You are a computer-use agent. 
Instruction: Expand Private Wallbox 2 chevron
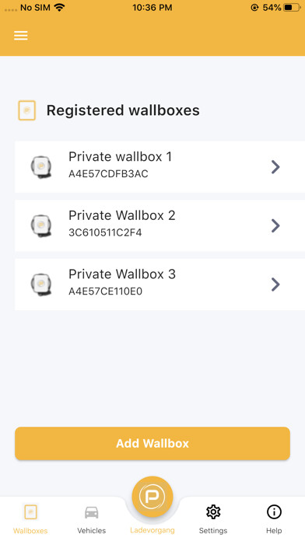[x=275, y=225]
